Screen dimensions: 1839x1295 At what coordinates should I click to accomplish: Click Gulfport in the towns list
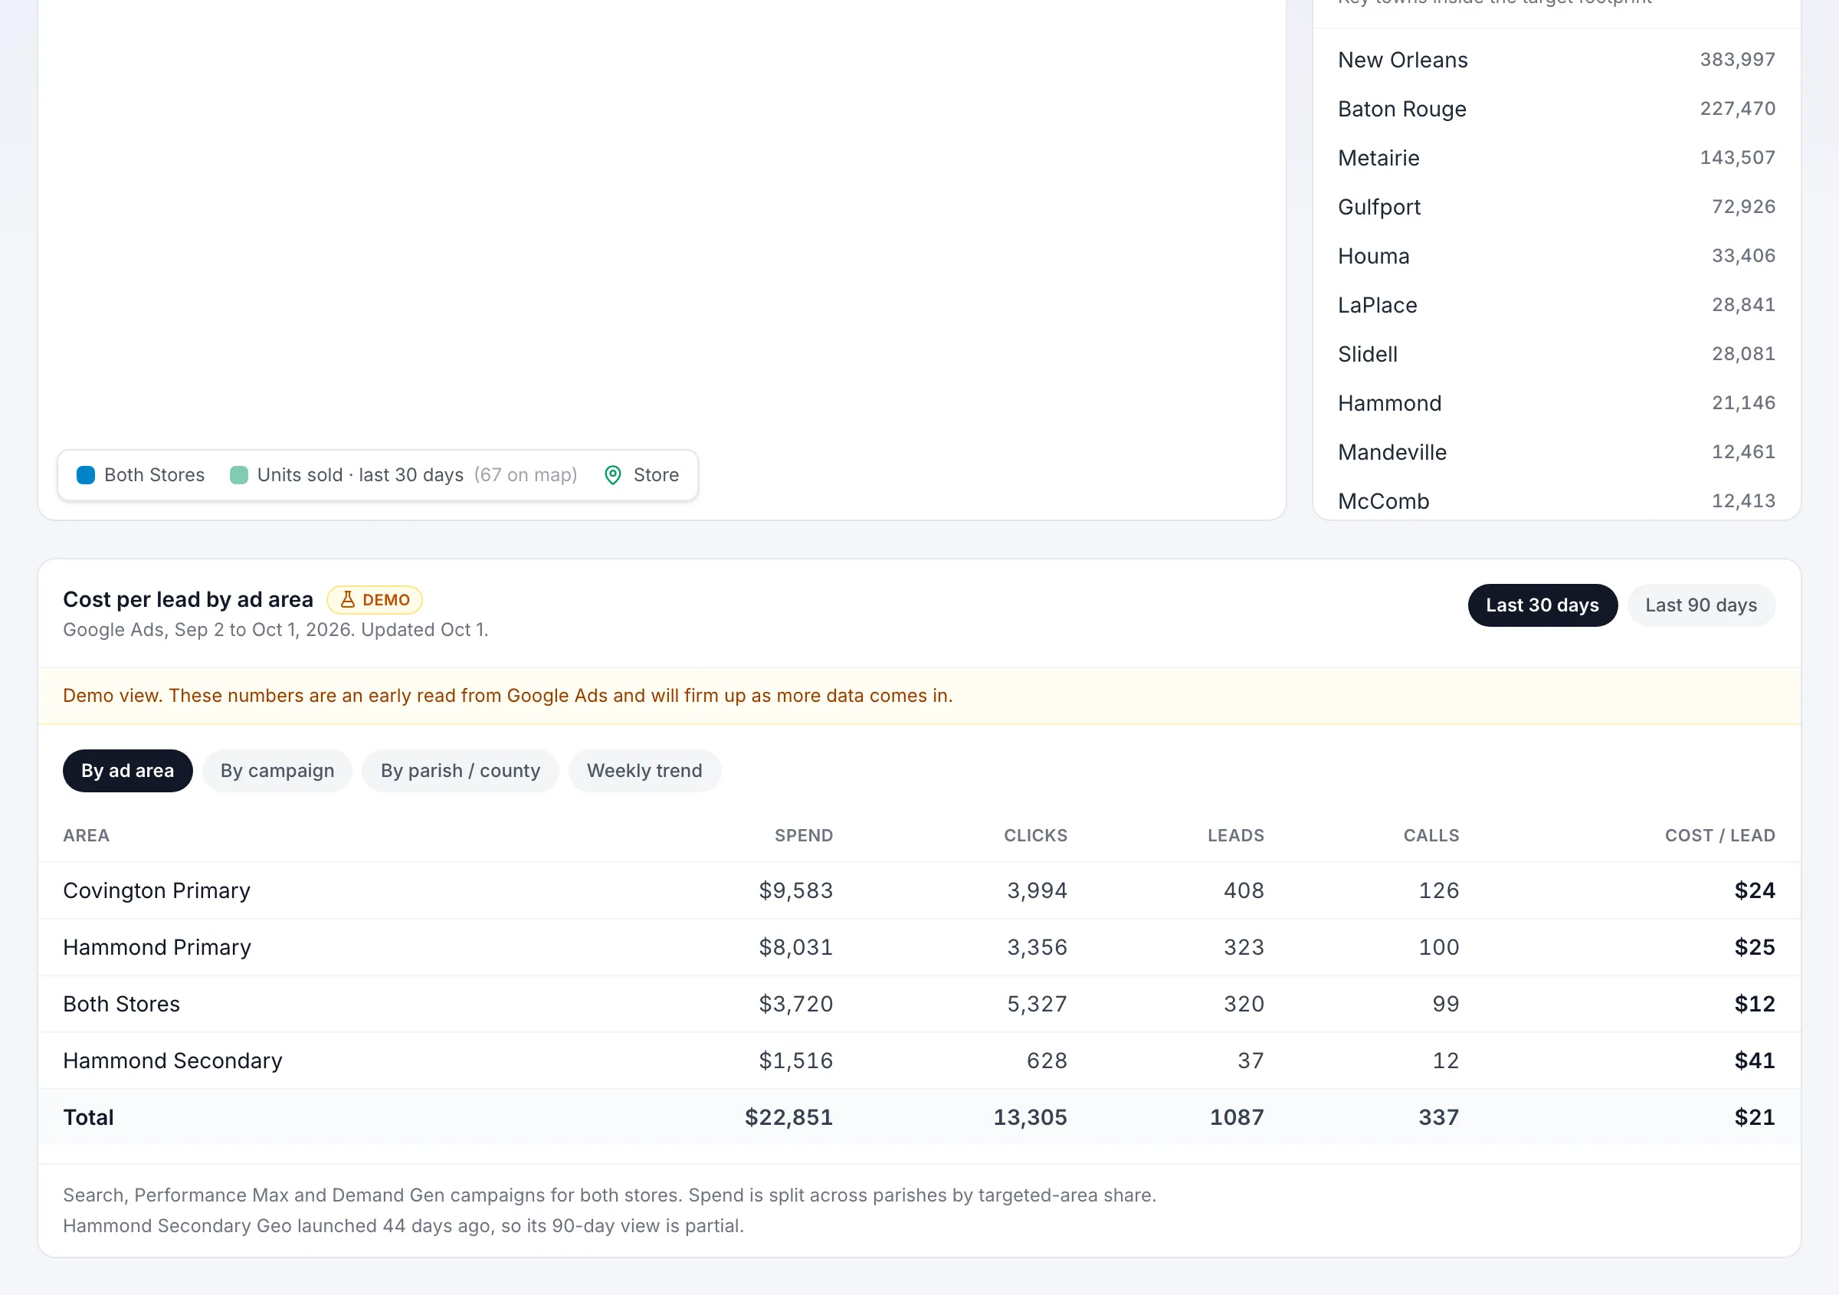coord(1379,207)
